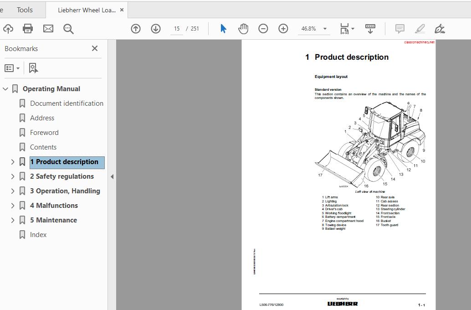471x310 pixels.
Task: Select the Liebherr Wheel Loader document tab
Action: tap(87, 10)
